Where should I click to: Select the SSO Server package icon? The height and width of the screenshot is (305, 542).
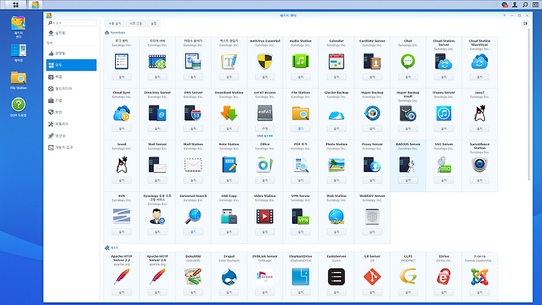tap(444, 165)
